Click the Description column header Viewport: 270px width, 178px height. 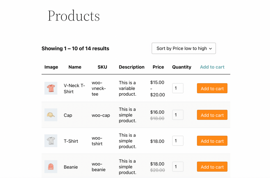click(131, 67)
